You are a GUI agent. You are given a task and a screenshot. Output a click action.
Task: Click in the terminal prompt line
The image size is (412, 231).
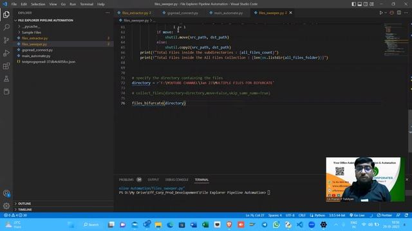[194, 193]
